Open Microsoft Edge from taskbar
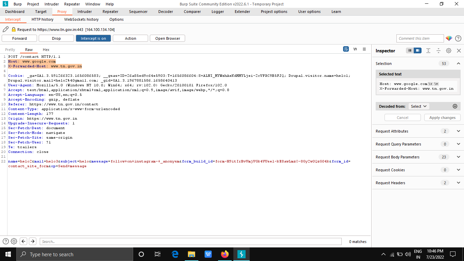Image resolution: width=464 pixels, height=261 pixels. pos(175,254)
